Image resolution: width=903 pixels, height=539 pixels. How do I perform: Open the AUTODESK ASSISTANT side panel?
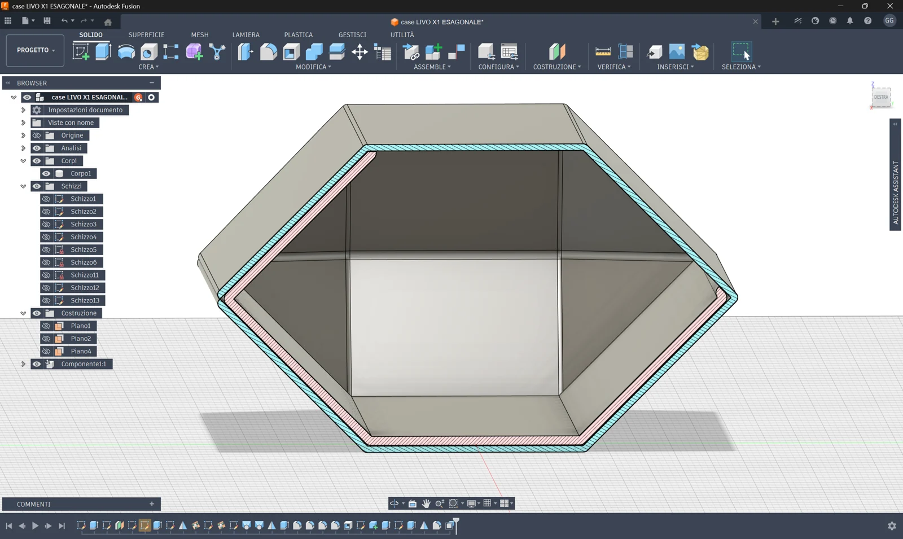coord(895,174)
